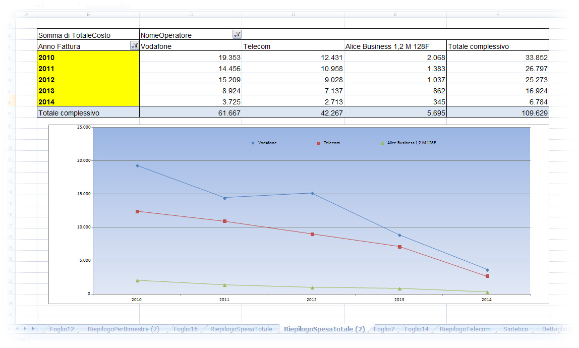Click the 2013 label on chart axis
This screenshot has height=348, width=579.
tap(399, 300)
